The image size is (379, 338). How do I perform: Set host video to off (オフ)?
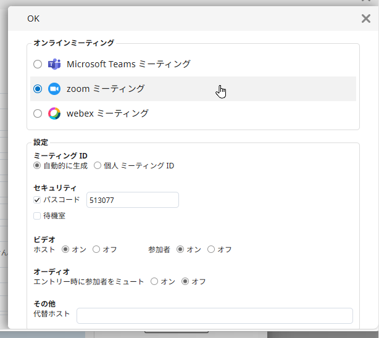96,249
